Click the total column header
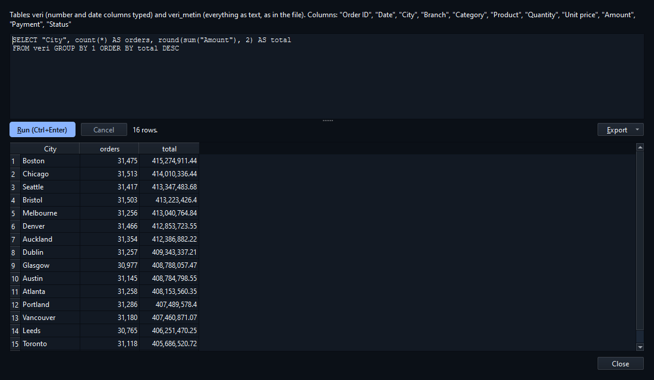 coord(169,149)
